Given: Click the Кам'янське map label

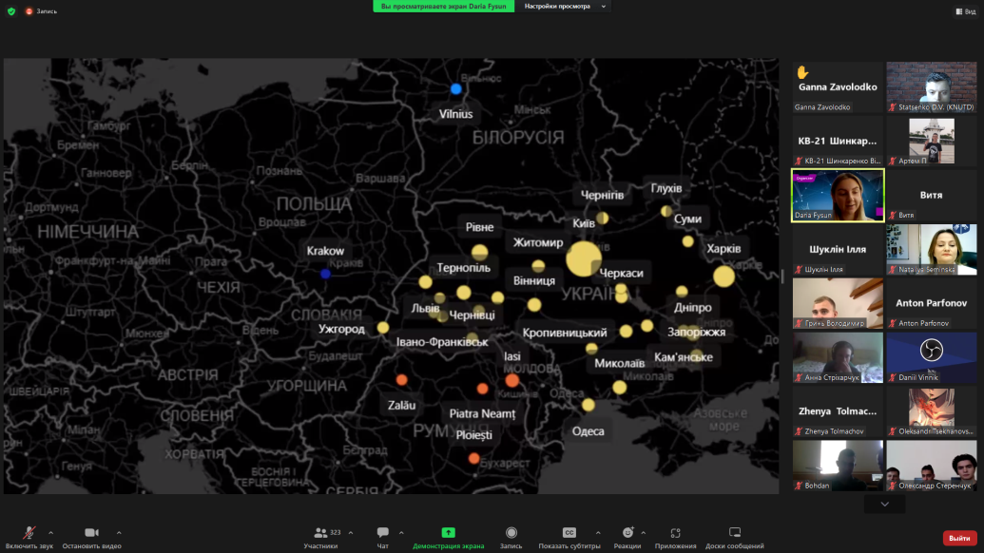Looking at the screenshot, I should coord(684,357).
